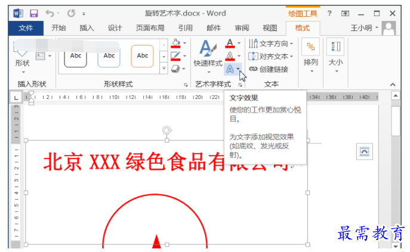Open the Layout Options floating button
The height and width of the screenshot is (252, 410).
point(365,151)
